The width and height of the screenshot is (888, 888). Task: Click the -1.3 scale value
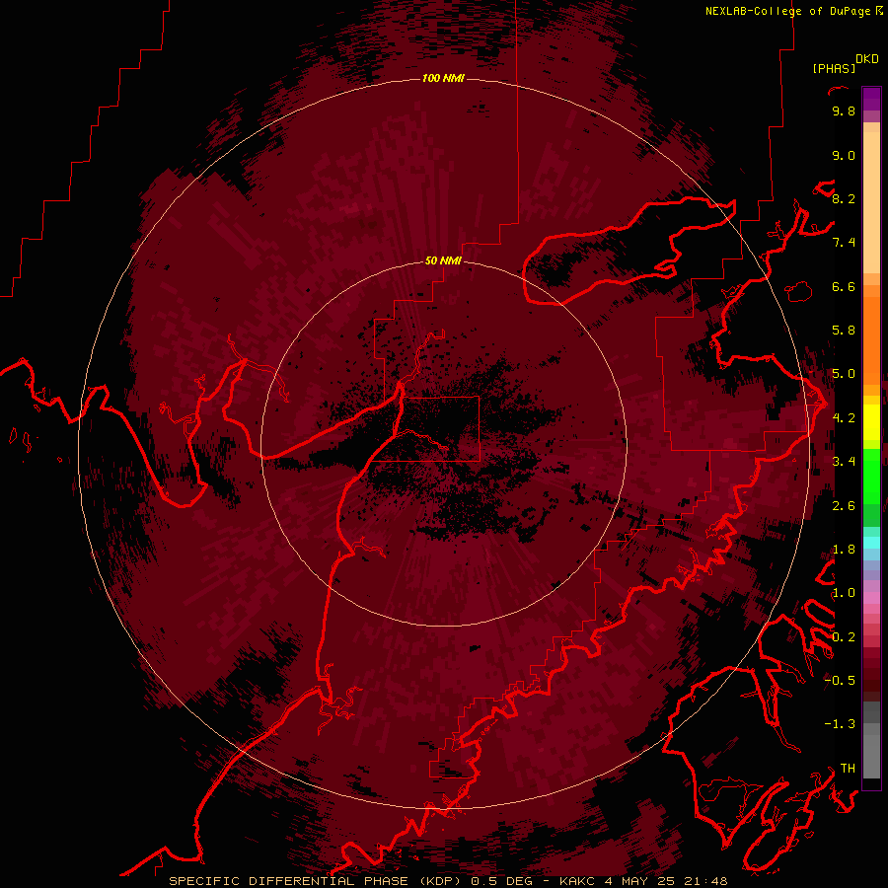click(x=840, y=724)
